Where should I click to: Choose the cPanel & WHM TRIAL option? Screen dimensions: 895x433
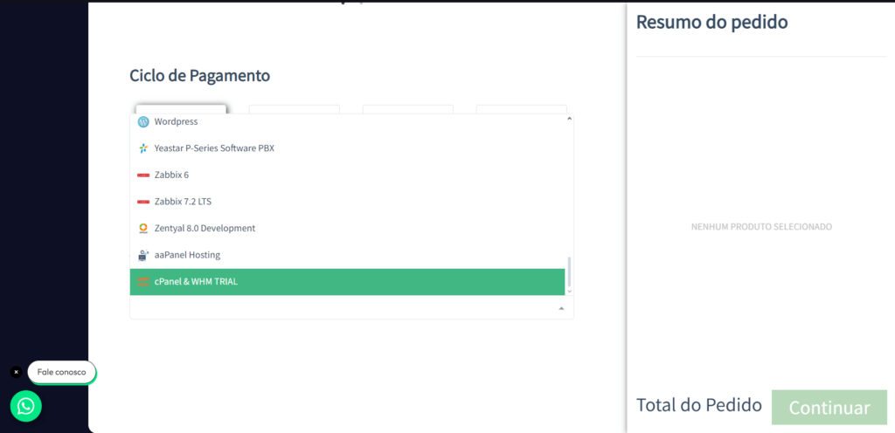point(348,281)
